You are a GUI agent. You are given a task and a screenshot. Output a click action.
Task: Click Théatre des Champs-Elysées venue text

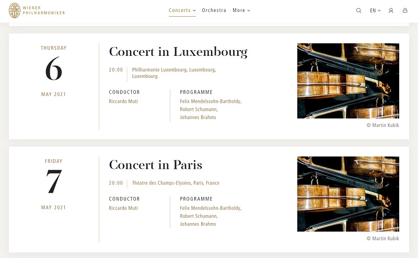pyautogui.click(x=176, y=183)
